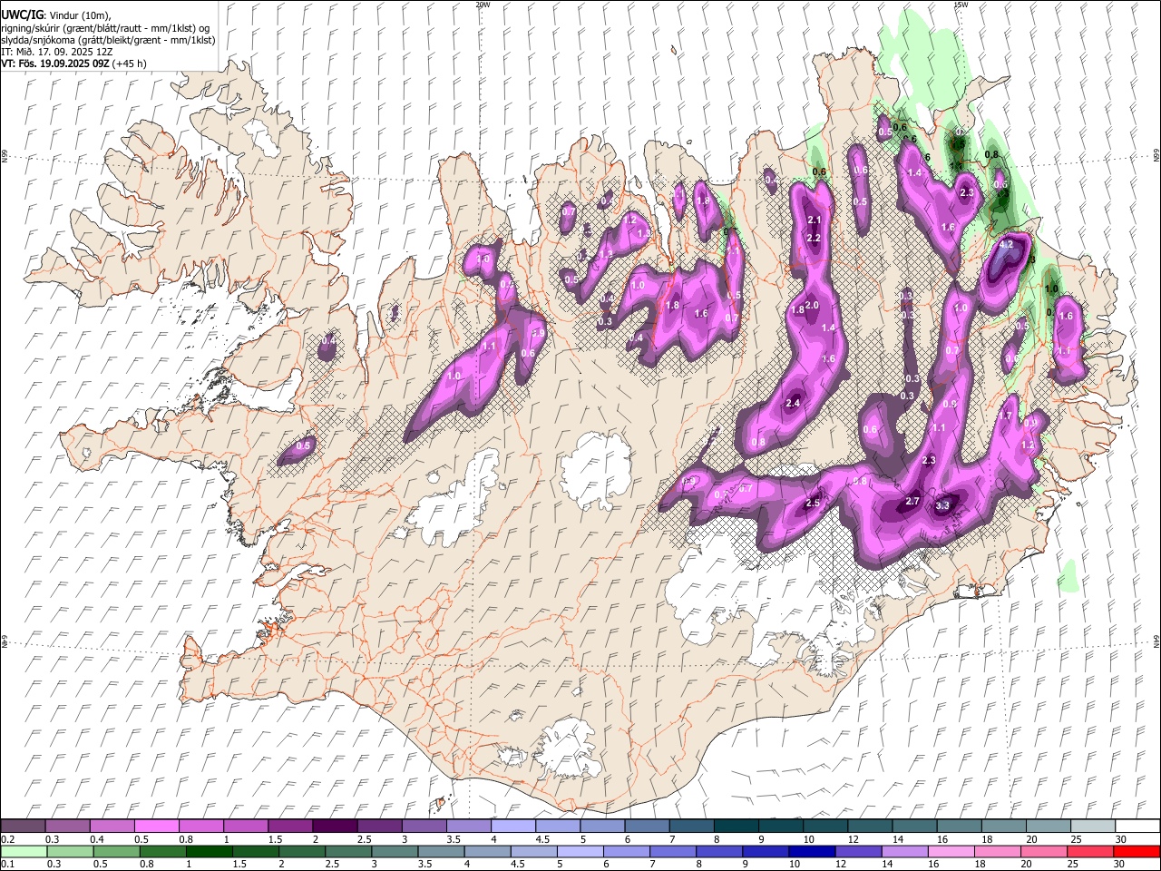Click the 'UWC/IG: Vindur (10m)' title text
The width and height of the screenshot is (1161, 871).
tap(55, 15)
